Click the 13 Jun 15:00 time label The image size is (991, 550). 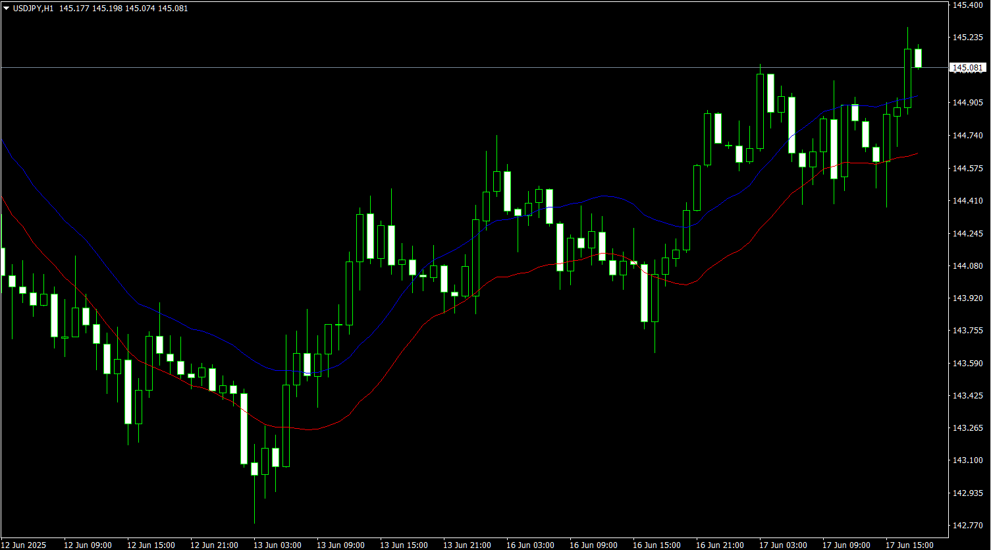[x=404, y=545]
